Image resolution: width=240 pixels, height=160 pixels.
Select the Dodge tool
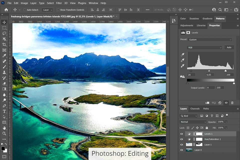click(x=4, y=100)
